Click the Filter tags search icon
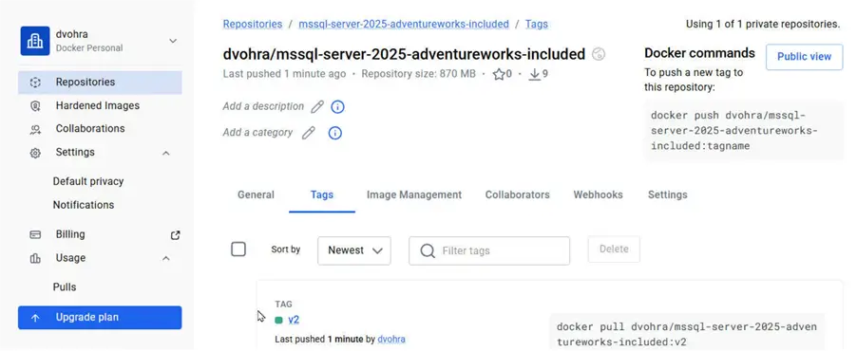This screenshot has width=857, height=351. tap(428, 250)
